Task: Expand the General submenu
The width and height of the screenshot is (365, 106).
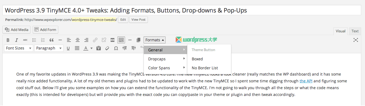Action: coord(166,50)
